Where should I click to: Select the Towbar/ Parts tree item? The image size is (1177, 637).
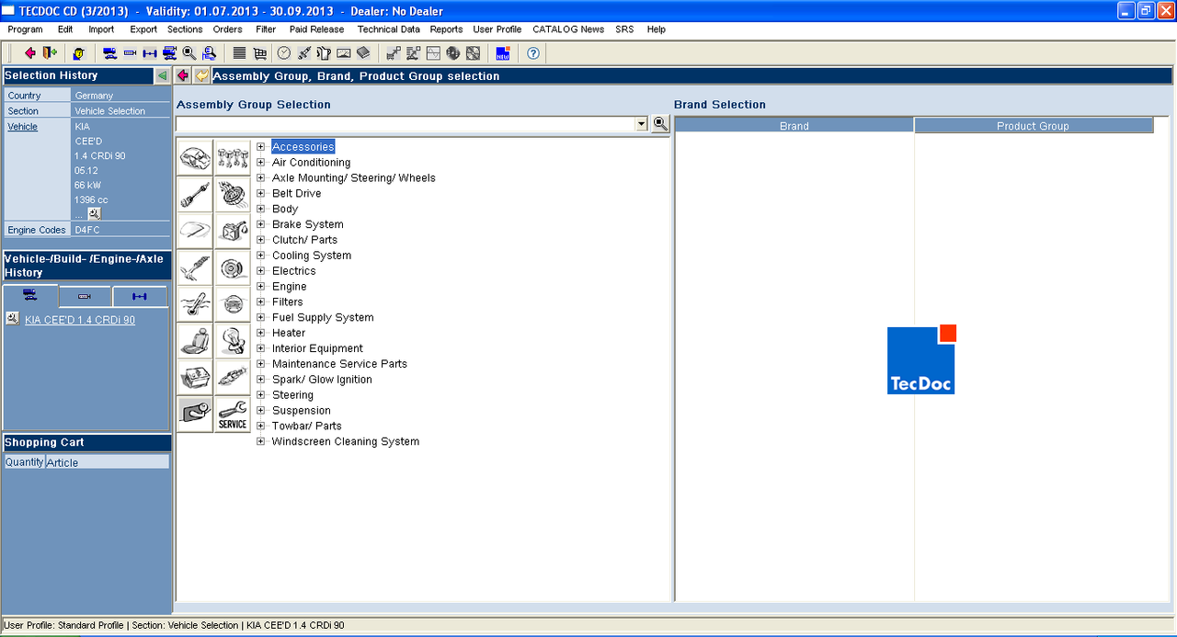(307, 427)
